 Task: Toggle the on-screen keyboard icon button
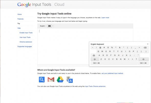(x=49, y=26)
